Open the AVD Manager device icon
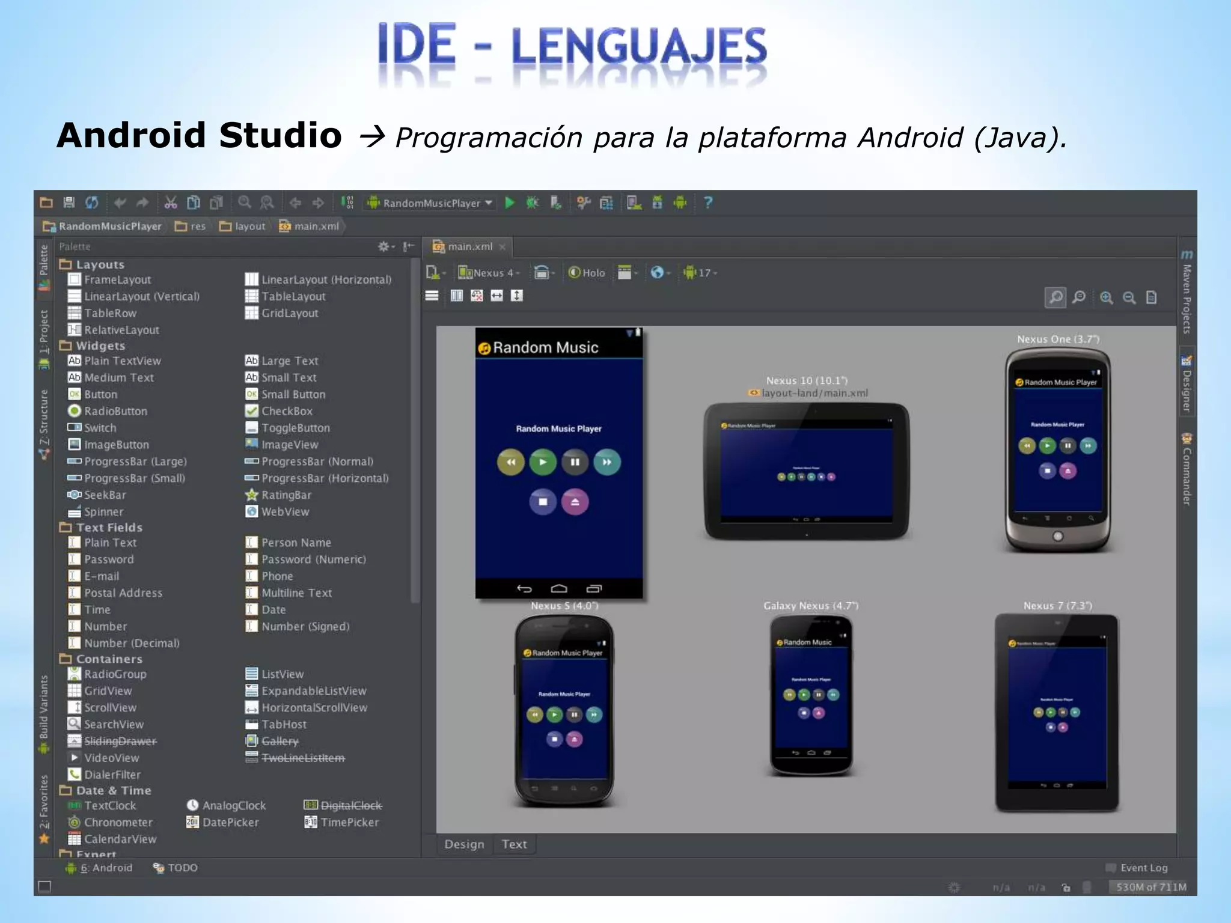Image resolution: width=1231 pixels, height=923 pixels. click(634, 203)
